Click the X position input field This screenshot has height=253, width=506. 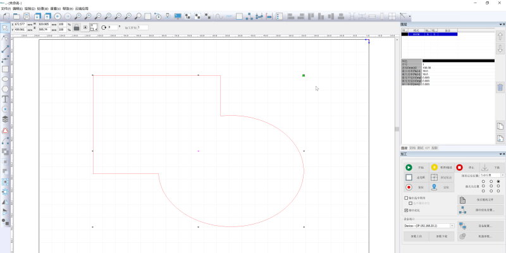point(20,24)
